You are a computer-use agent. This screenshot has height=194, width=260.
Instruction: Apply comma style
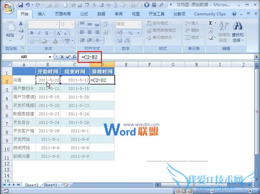pyautogui.click(x=138, y=33)
